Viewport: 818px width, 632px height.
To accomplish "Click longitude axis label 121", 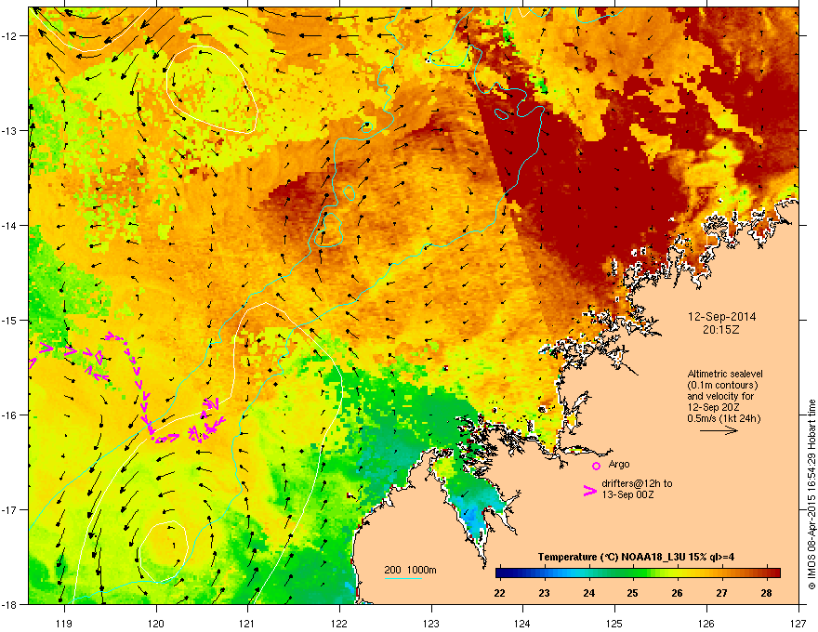I will pyautogui.click(x=247, y=623).
